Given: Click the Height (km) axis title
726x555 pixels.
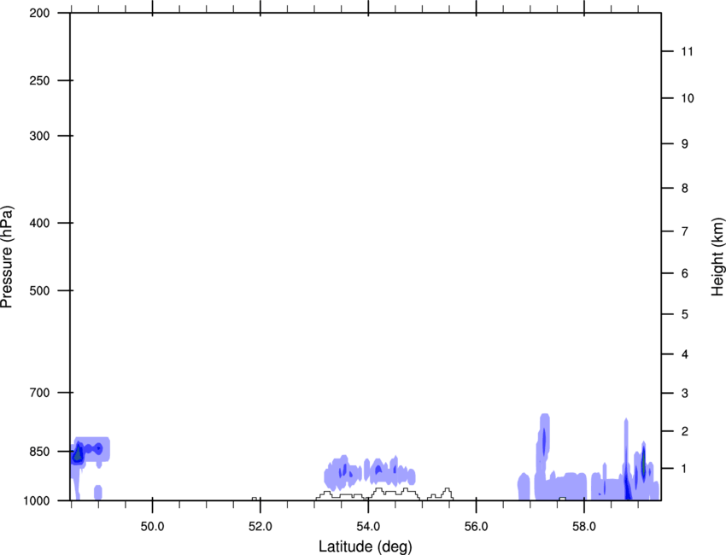Looking at the screenshot, I should (717, 257).
